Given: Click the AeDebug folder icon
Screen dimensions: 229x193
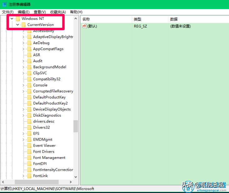Looking at the screenshot, I should [29, 43].
